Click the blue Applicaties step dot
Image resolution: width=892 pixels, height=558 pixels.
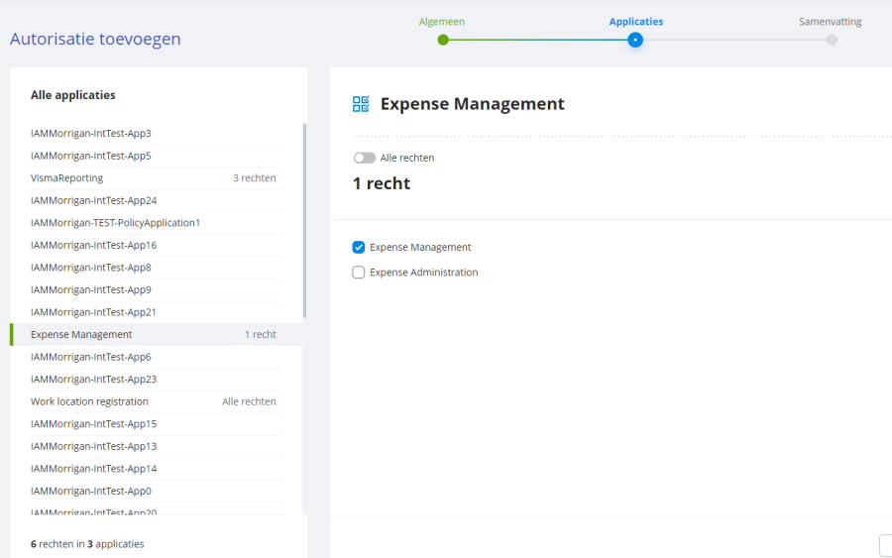[635, 40]
